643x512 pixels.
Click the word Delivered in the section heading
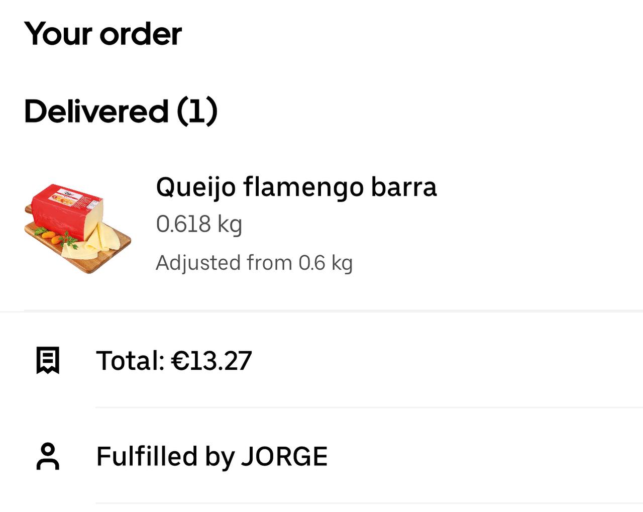[96, 111]
